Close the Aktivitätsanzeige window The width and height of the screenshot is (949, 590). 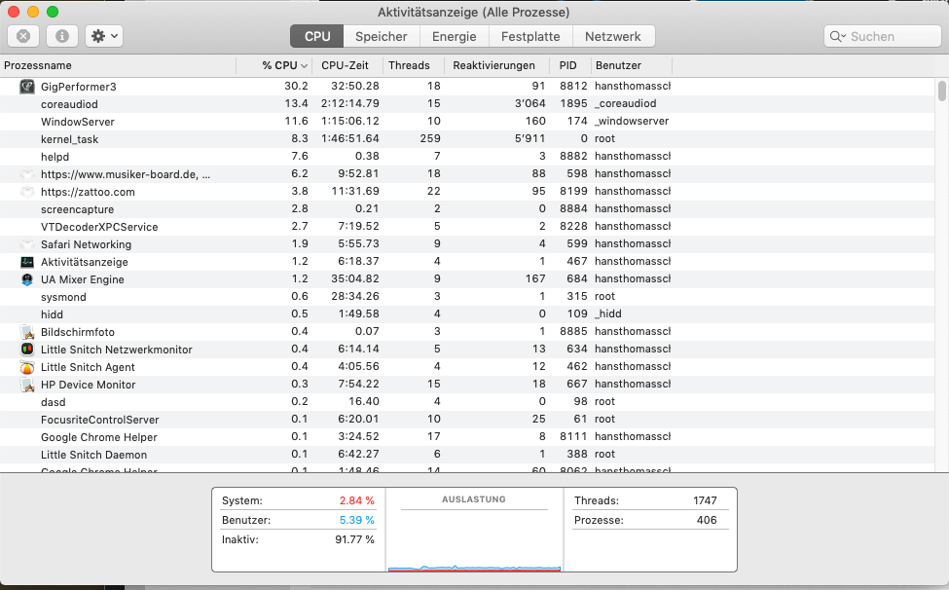tap(14, 12)
